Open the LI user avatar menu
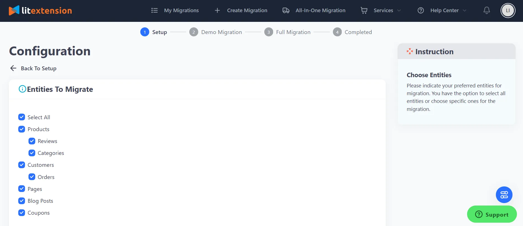Viewport: 523px width, 226px height. [x=508, y=11]
